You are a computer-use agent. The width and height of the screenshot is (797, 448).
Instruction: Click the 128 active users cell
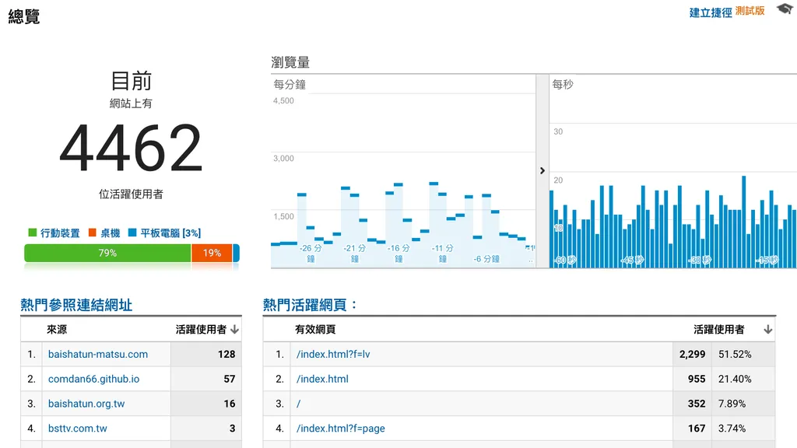(206, 354)
